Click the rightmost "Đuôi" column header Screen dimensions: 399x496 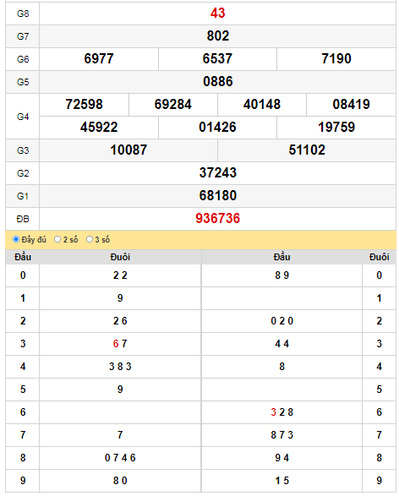point(379,257)
